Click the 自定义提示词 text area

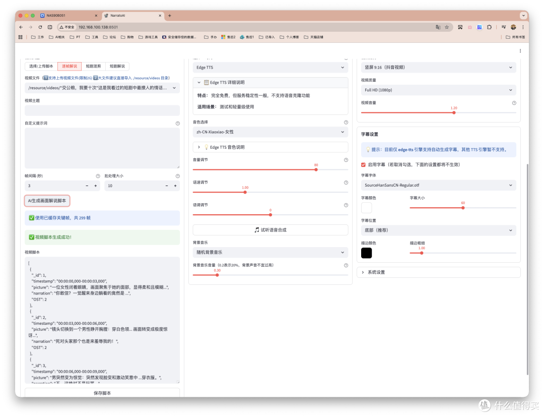click(102, 148)
